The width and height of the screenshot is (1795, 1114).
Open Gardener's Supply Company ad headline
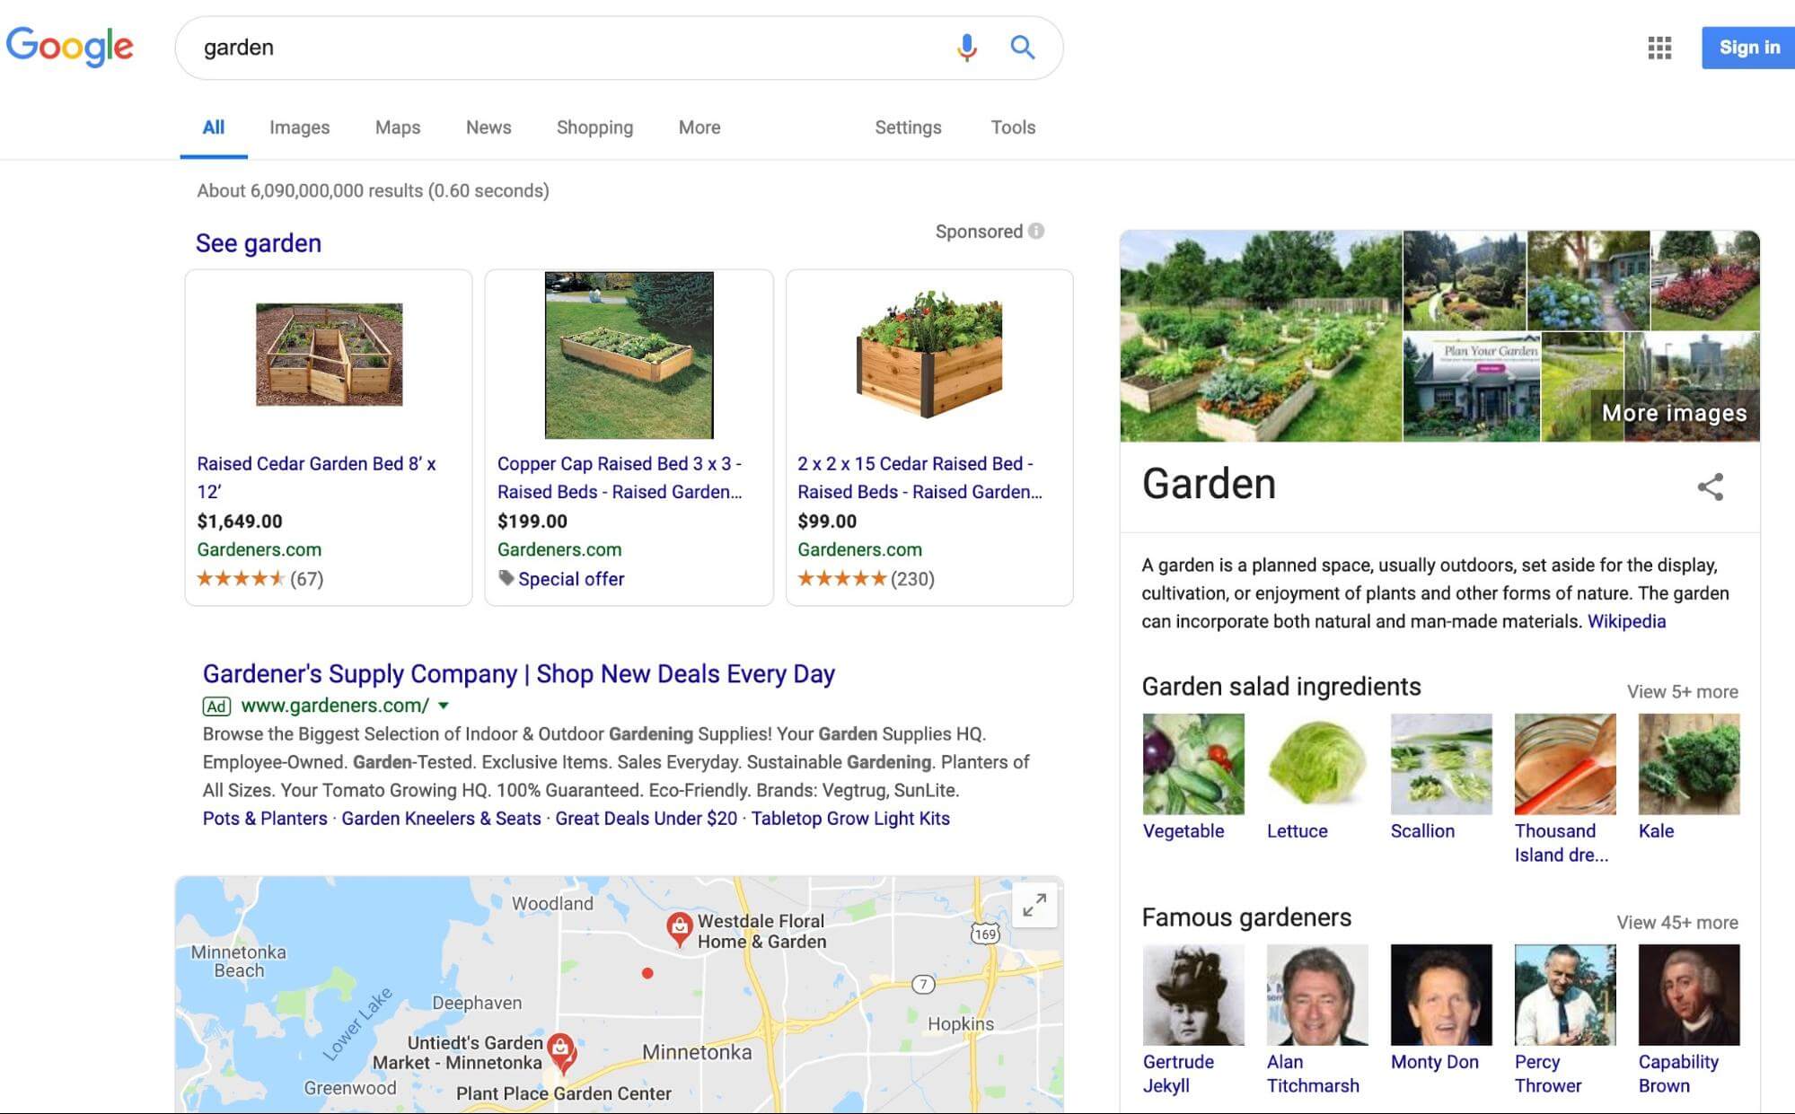click(x=519, y=673)
